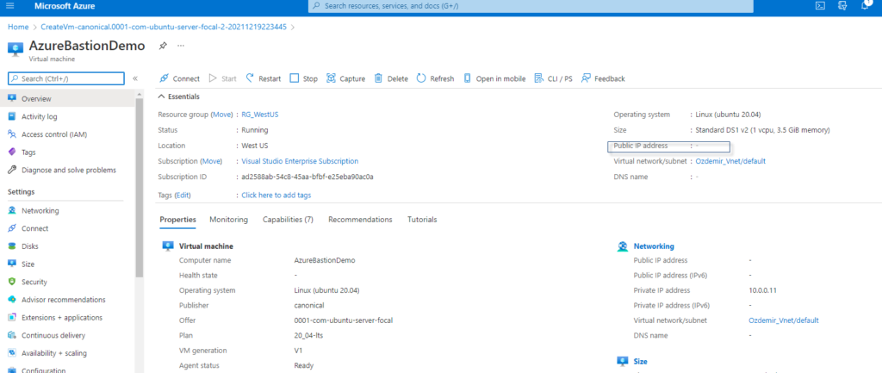The image size is (882, 373).
Task: Select the subscription ID value text
Action: [x=307, y=177]
